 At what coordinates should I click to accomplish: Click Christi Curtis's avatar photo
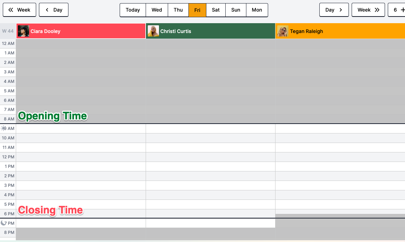click(153, 31)
